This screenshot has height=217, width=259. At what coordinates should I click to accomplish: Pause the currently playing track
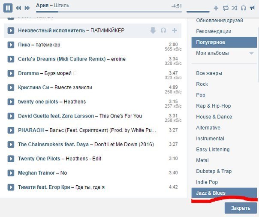pos(8,7)
